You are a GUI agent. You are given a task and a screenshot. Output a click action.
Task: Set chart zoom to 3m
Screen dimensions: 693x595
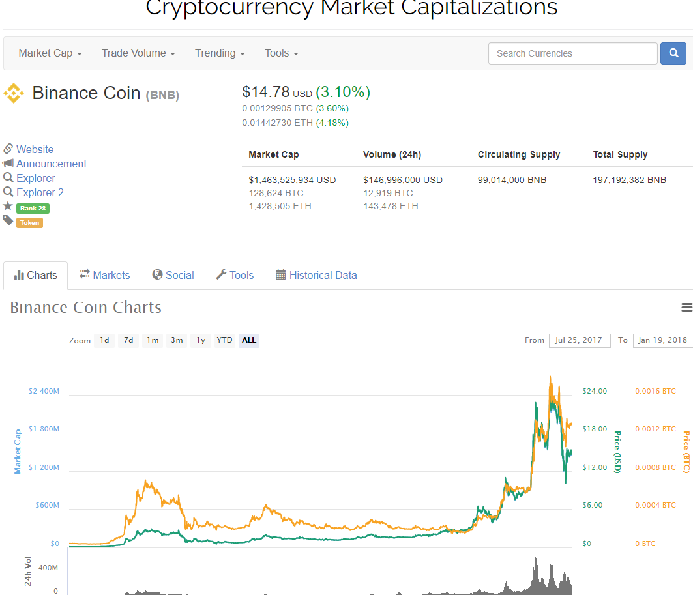tap(177, 340)
